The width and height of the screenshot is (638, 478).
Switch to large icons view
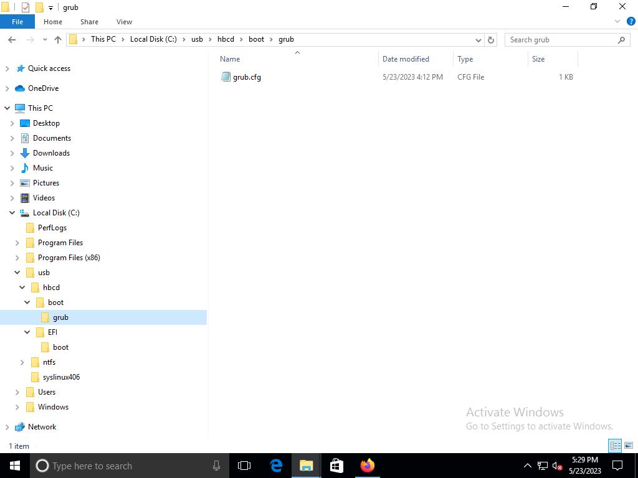click(x=628, y=446)
